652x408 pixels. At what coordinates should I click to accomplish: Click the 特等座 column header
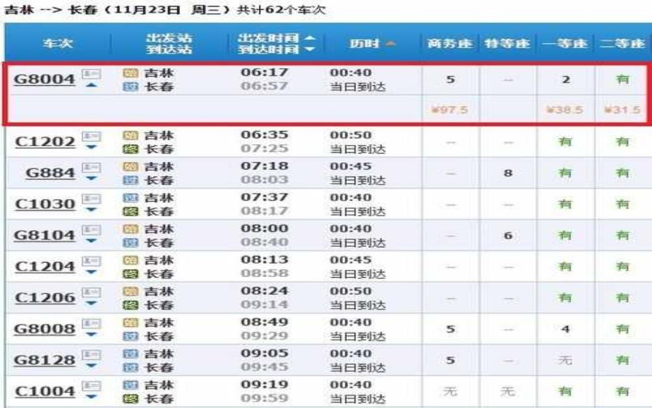tap(507, 44)
